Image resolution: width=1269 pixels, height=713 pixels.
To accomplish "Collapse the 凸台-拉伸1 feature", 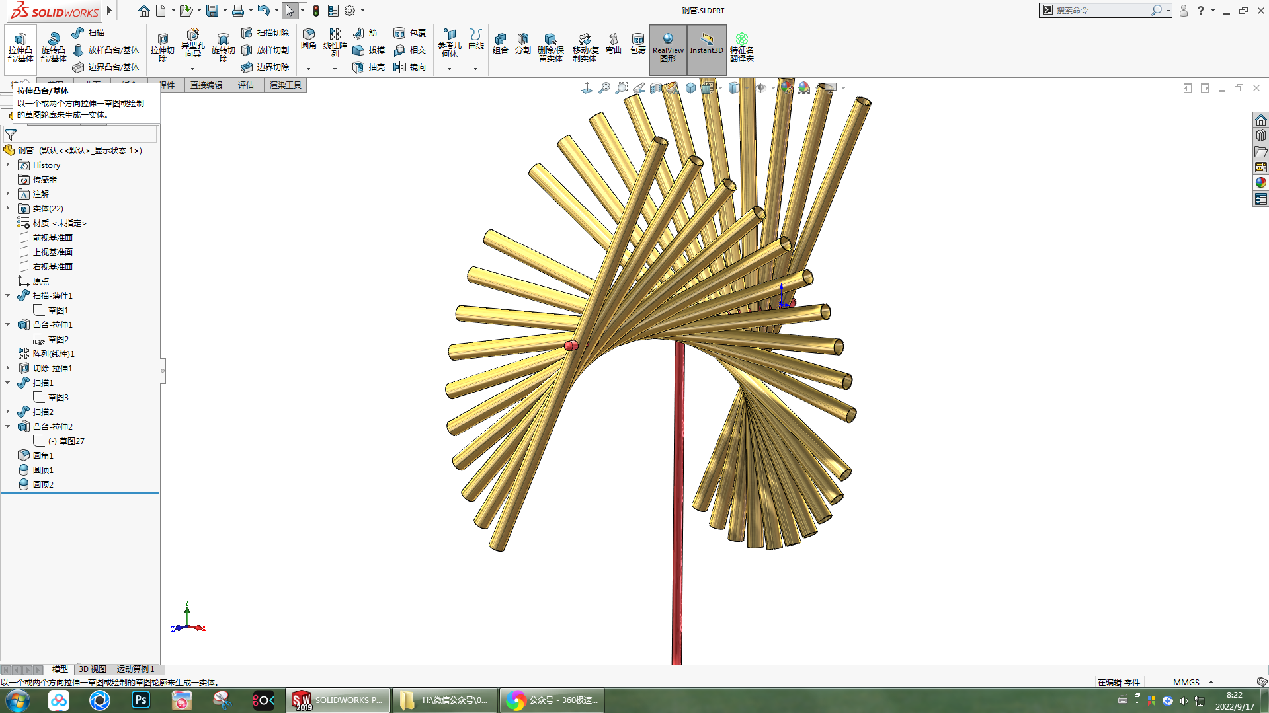I will 8,324.
